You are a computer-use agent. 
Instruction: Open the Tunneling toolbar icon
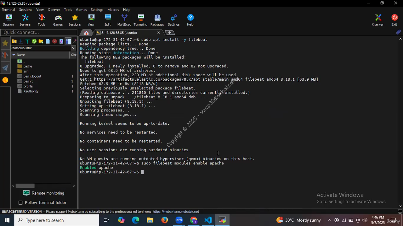pos(140,20)
